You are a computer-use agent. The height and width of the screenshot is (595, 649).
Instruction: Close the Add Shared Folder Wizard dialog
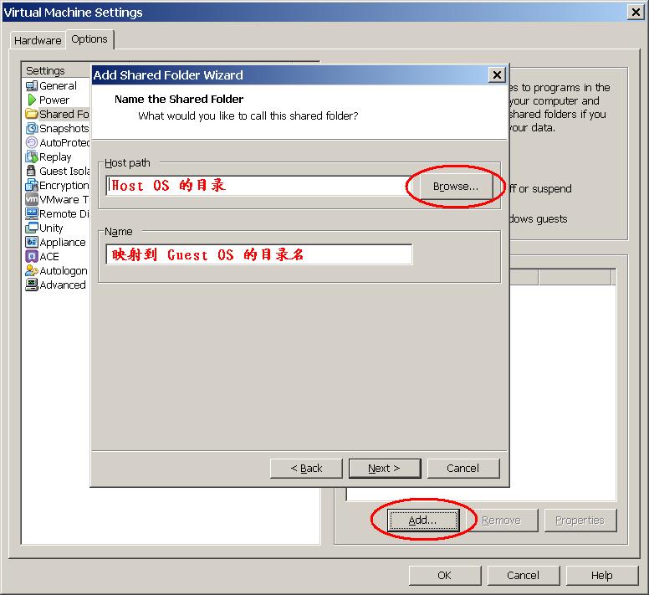coord(497,74)
